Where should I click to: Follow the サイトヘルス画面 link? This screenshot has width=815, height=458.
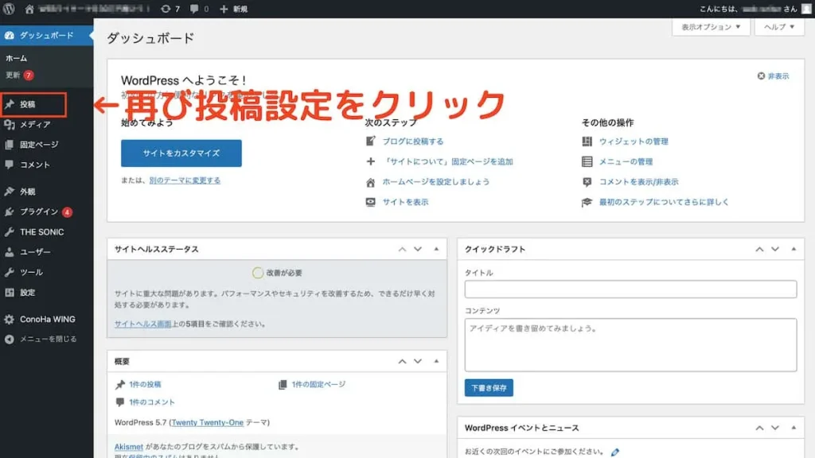click(x=143, y=324)
